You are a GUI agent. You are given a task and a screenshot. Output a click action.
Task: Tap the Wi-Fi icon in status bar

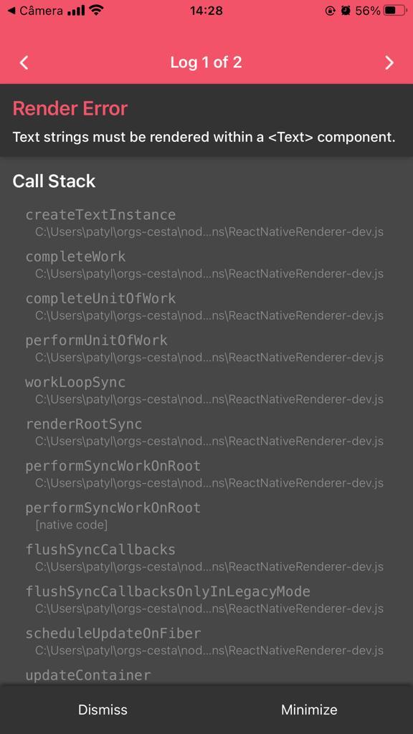click(97, 10)
